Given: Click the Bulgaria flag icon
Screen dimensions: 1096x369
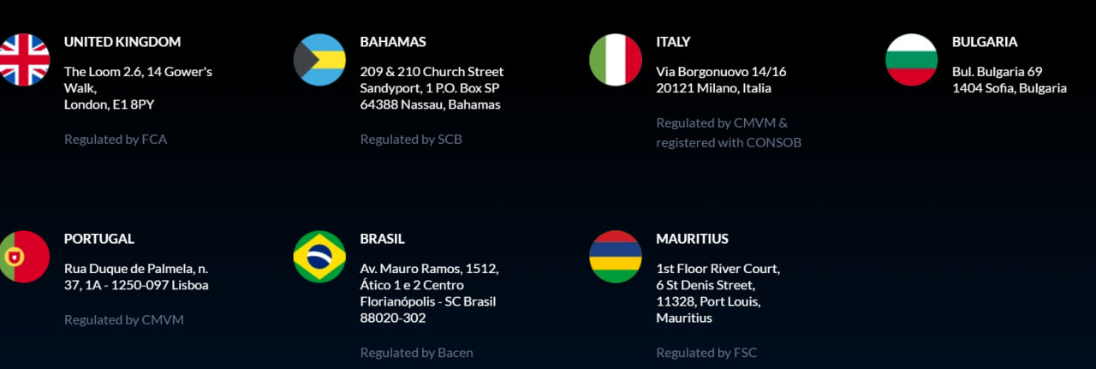Looking at the screenshot, I should (x=911, y=60).
